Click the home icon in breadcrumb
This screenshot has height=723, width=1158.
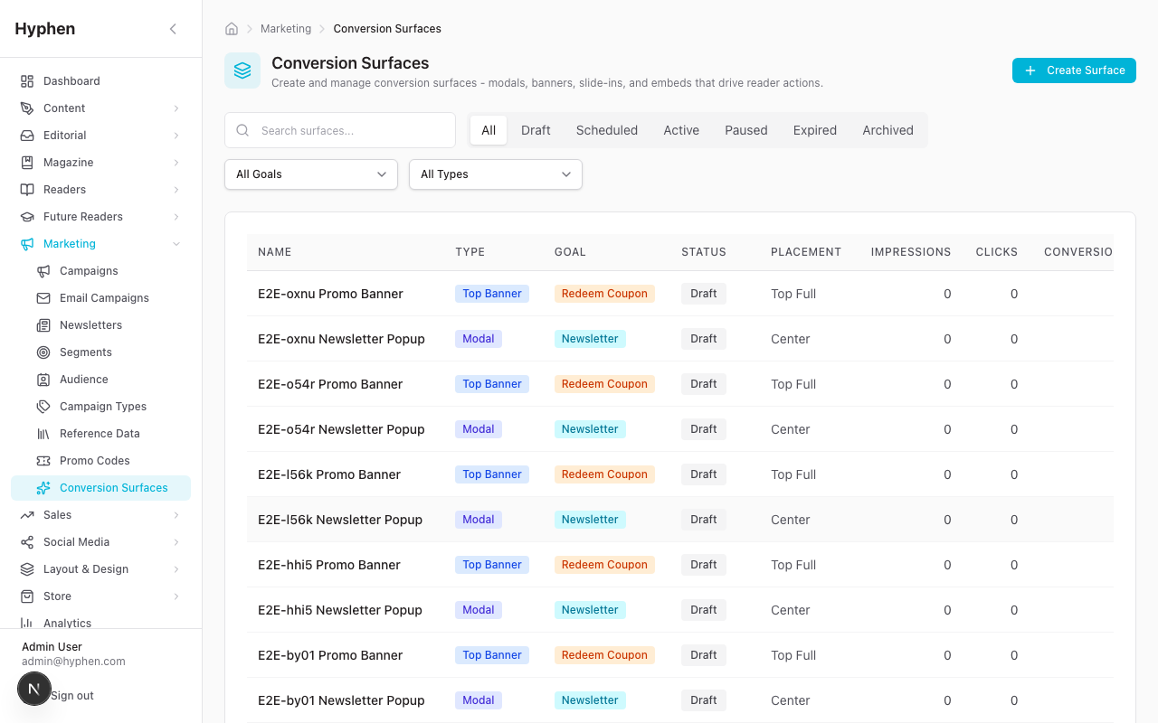(x=232, y=29)
